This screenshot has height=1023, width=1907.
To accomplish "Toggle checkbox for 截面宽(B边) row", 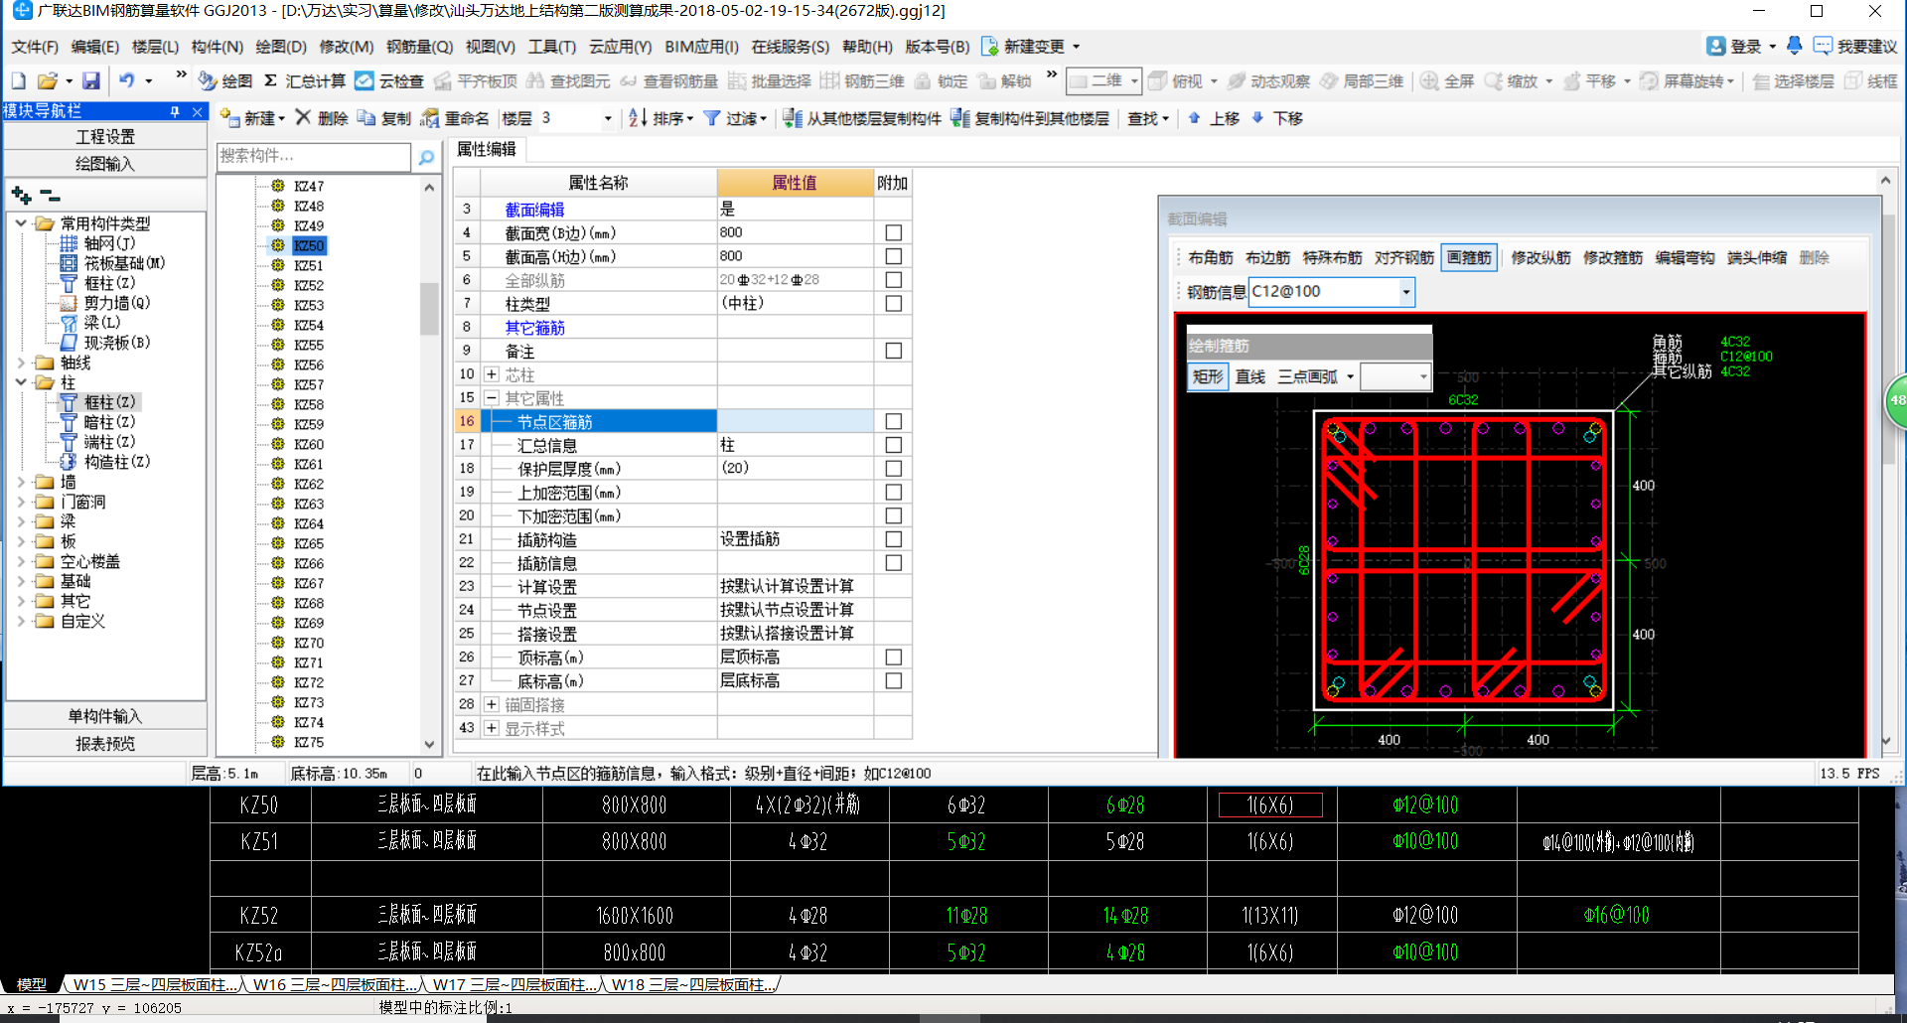I will pyautogui.click(x=893, y=232).
